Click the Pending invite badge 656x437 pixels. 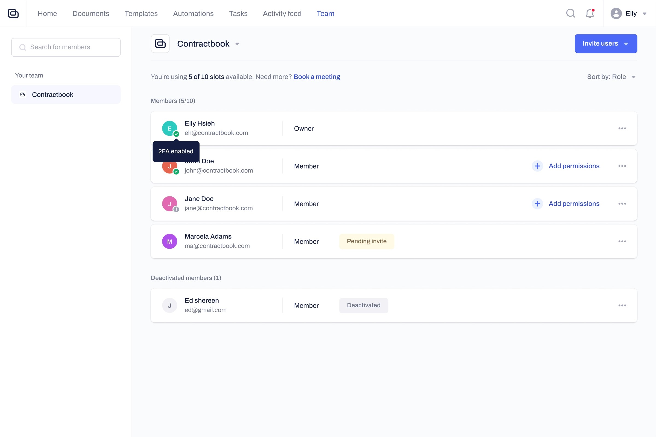[x=367, y=241]
